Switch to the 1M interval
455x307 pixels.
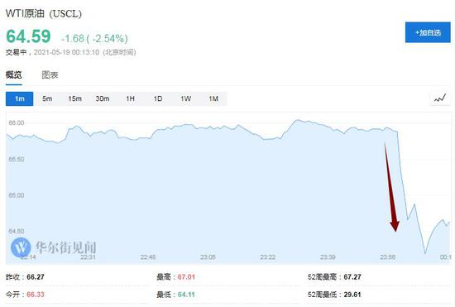coord(213,98)
